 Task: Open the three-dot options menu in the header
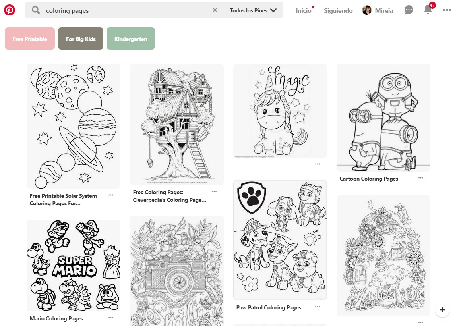tap(447, 10)
